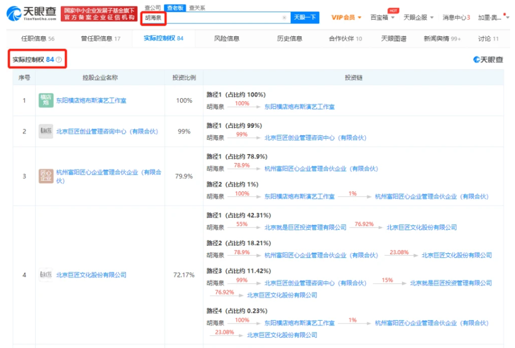Image resolution: width=515 pixels, height=348 pixels.
Task: Click 北京就是巨匠投资管理有限公司 under 路径1（占比约 42.31%）
Action: [305, 227]
